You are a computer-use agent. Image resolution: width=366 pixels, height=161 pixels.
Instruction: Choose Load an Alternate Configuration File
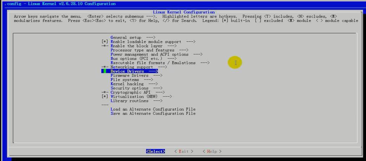pyautogui.click(x=153, y=109)
